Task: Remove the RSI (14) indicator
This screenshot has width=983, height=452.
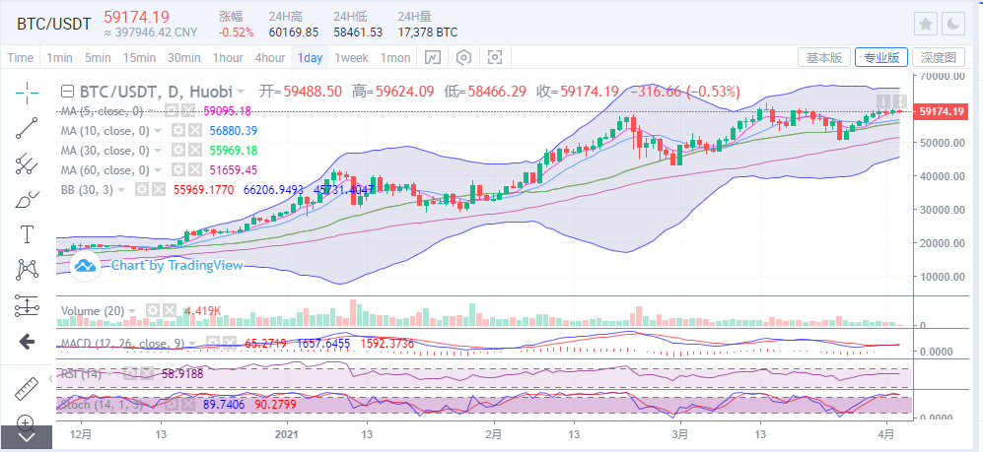Action: [x=147, y=374]
